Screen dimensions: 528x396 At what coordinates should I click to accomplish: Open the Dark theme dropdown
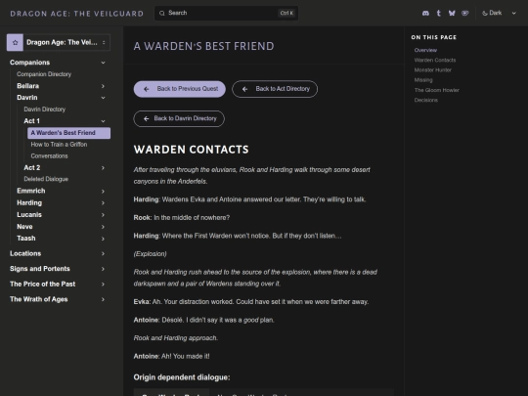point(499,13)
